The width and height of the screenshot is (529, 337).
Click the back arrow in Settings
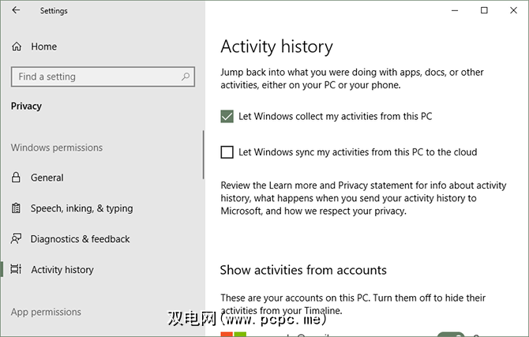tap(17, 11)
